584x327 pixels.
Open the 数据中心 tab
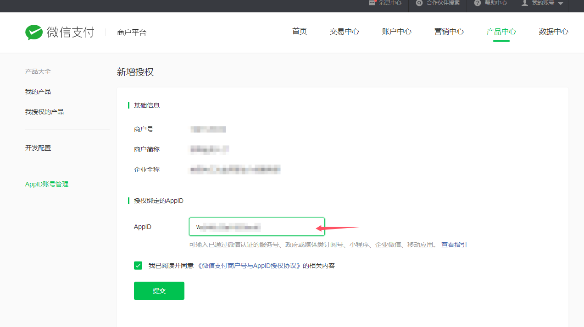point(554,32)
